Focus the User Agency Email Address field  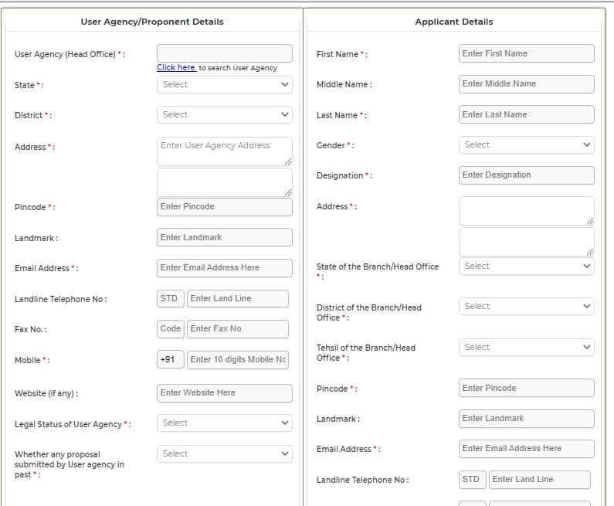point(224,267)
